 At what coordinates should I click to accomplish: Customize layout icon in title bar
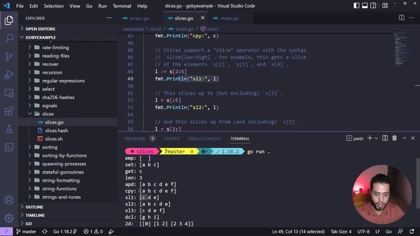click(385, 6)
